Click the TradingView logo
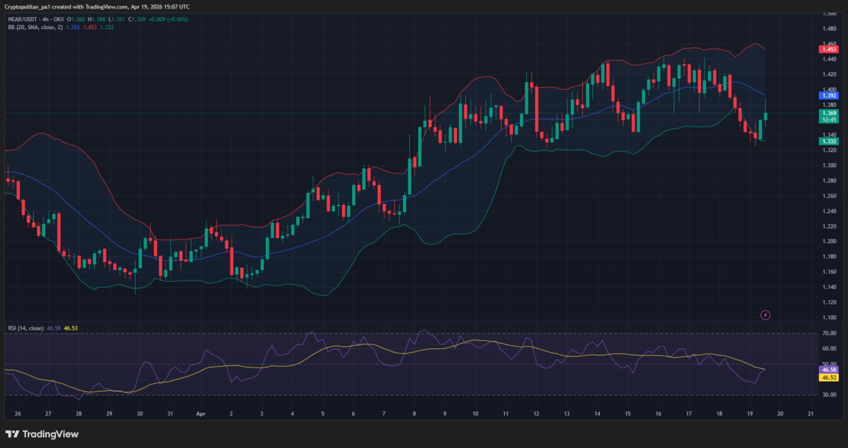The height and width of the screenshot is (448, 848). (42, 434)
